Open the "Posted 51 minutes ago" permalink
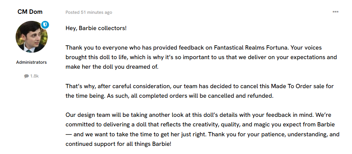 pyautogui.click(x=88, y=12)
